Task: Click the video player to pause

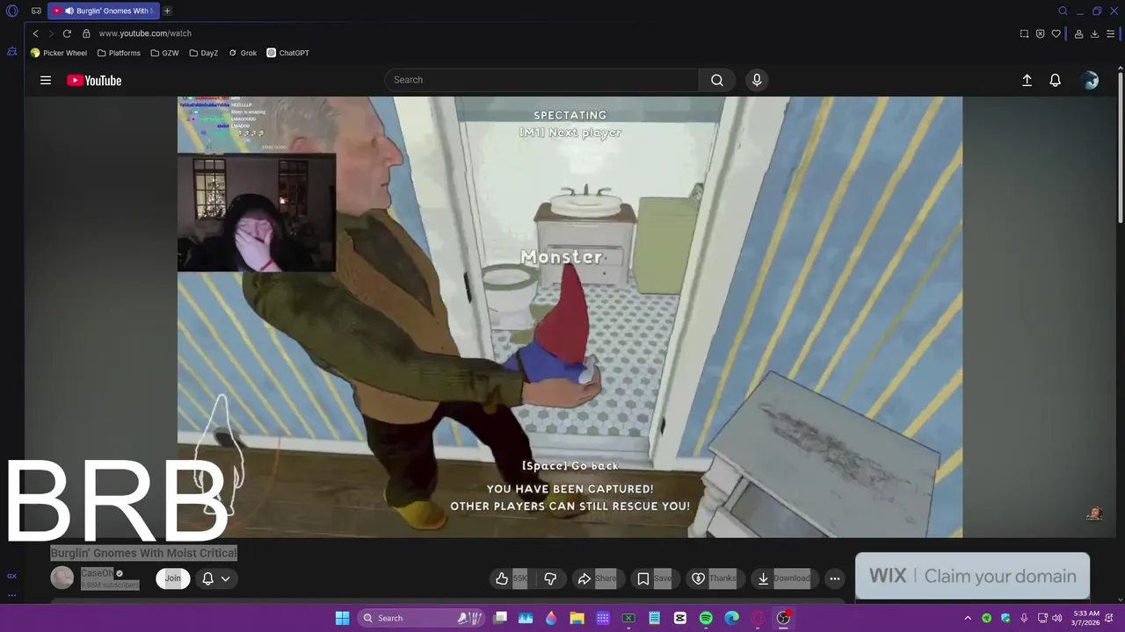Action: pos(570,316)
